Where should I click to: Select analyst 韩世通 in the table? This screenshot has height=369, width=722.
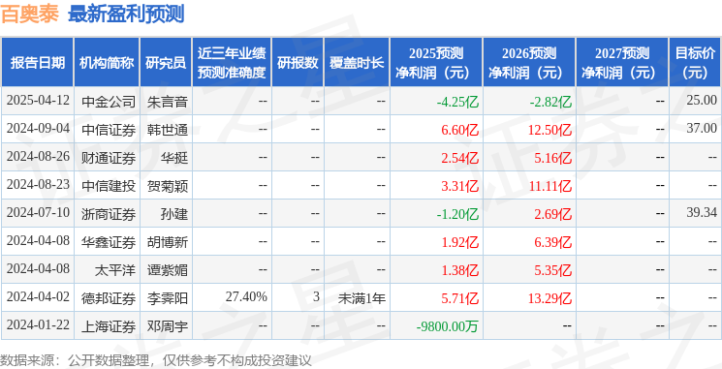point(168,130)
